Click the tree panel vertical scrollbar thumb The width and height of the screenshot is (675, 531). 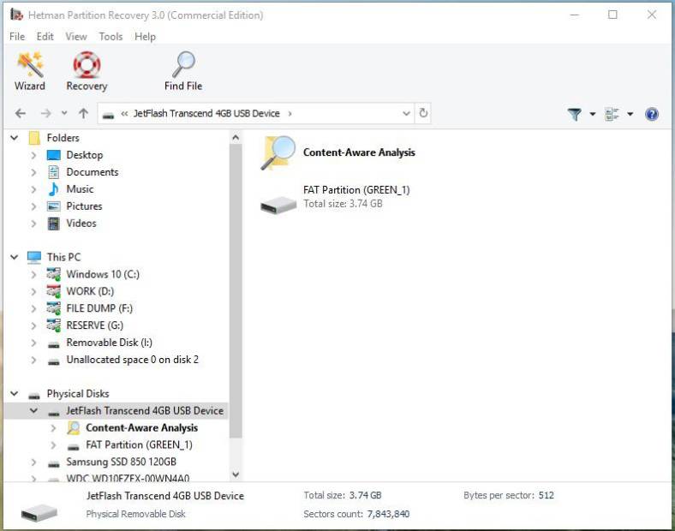tap(236, 291)
